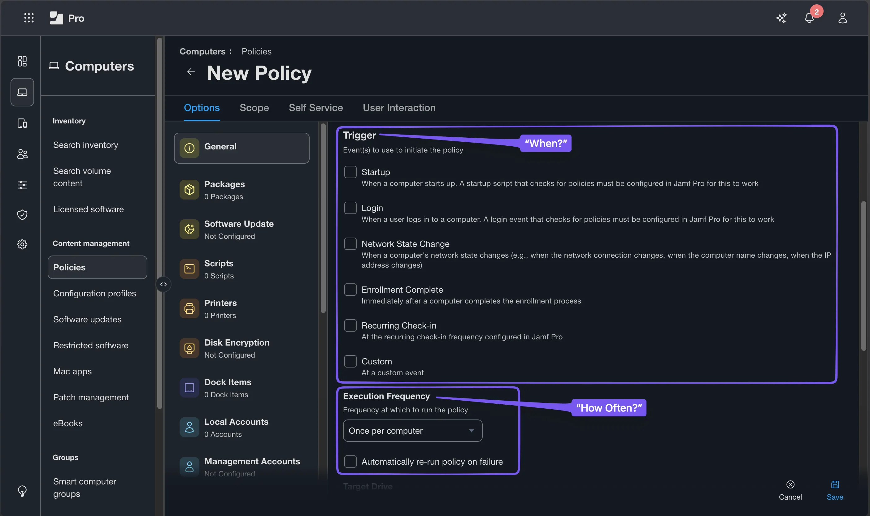870x516 pixels.
Task: Open the Disk Encryption payload
Action: [241, 348]
